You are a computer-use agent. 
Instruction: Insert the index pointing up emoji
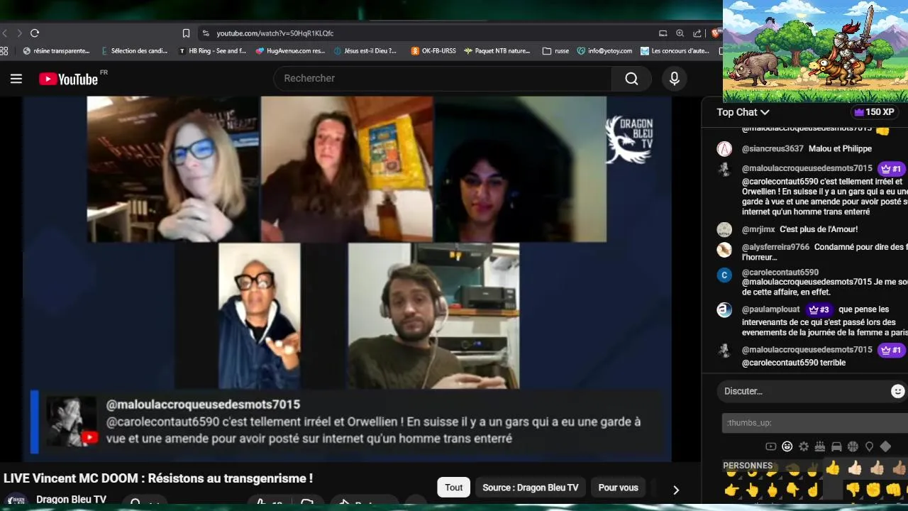[x=813, y=490]
